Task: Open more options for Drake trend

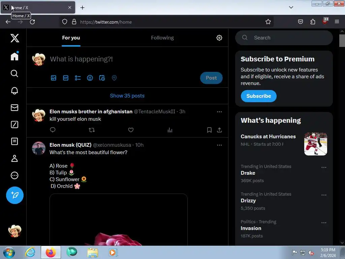Action: click(324, 167)
